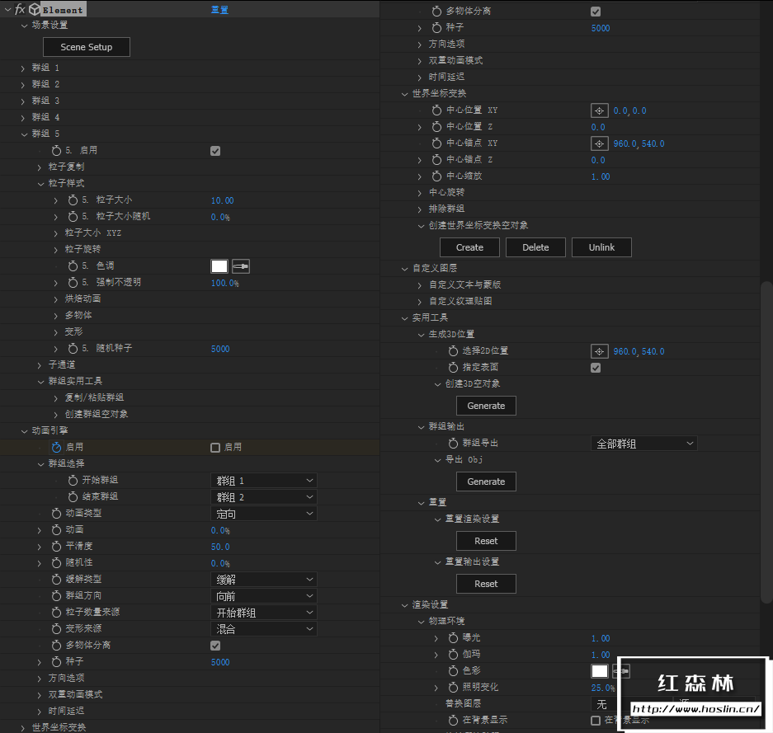Click the Element plugin cube icon
This screenshot has height=733, width=773.
click(x=34, y=8)
